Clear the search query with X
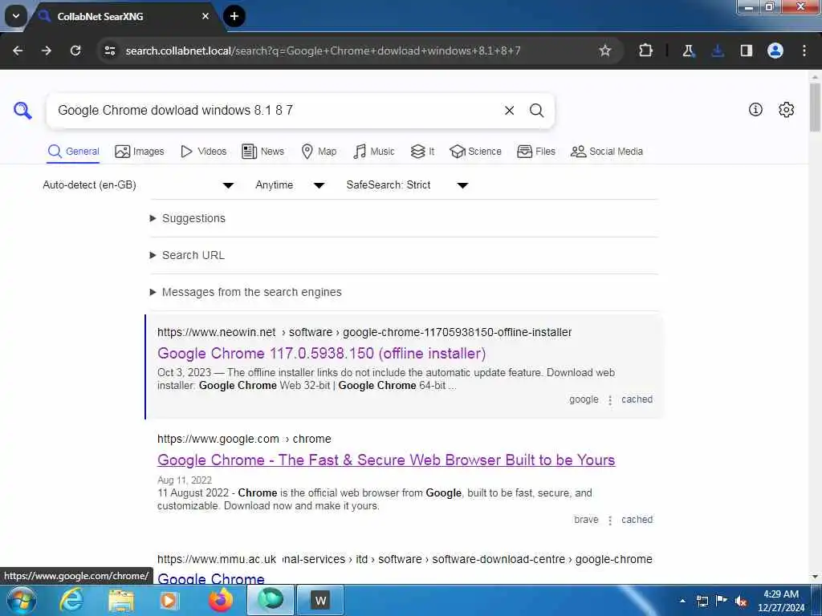Viewport: 822px width, 616px height. tap(509, 111)
